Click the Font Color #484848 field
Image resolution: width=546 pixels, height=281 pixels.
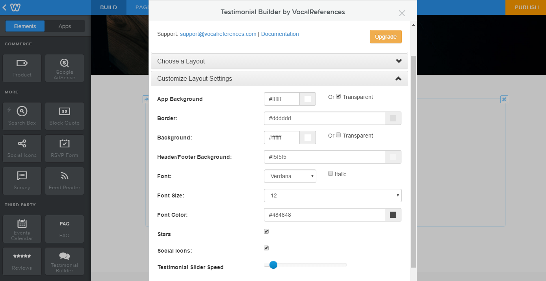tap(325, 215)
